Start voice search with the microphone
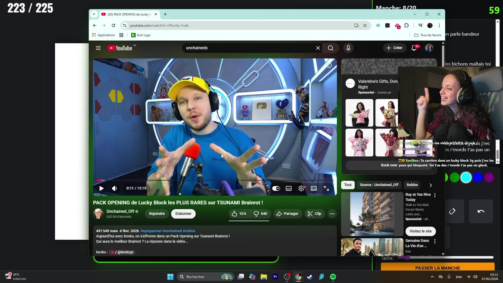The image size is (503, 283). coord(348,48)
